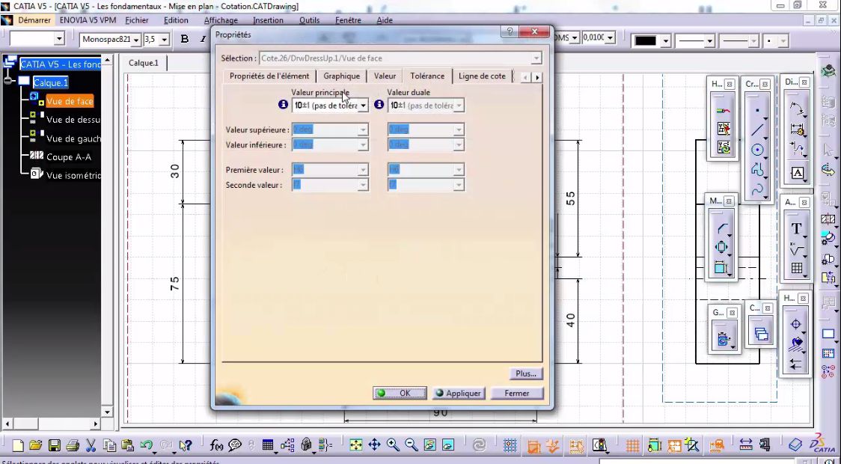Click the Undo icon in the bottom toolbar

tap(147, 445)
